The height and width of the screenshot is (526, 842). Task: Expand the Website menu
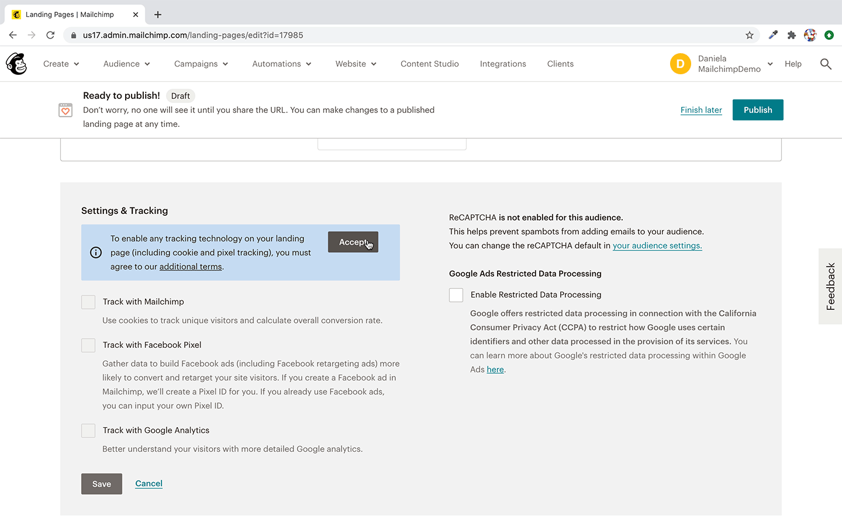tap(356, 64)
